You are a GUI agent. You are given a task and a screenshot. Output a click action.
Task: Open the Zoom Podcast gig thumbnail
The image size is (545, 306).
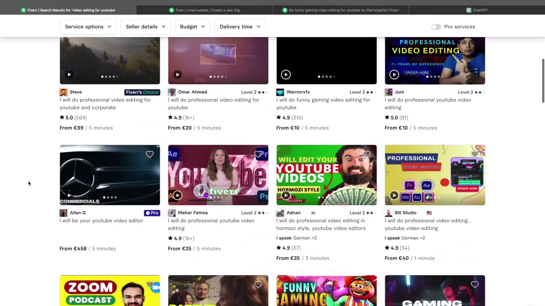point(110,290)
